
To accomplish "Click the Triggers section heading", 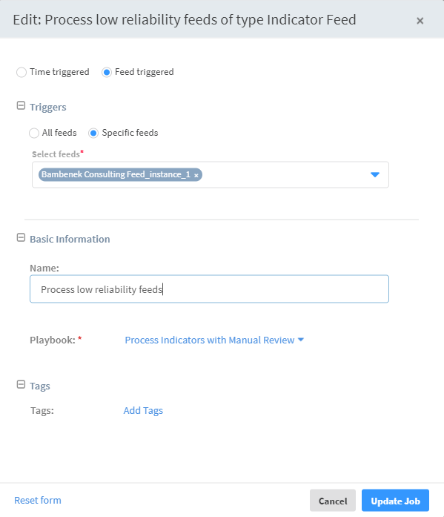I will (48, 107).
